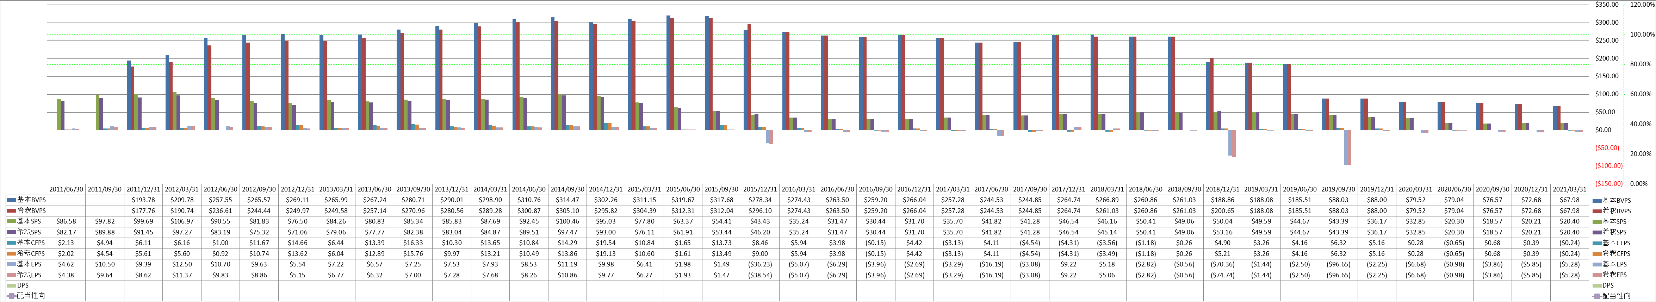
Task: Click the $278.34 基本BVPS cell
Action: click(761, 200)
